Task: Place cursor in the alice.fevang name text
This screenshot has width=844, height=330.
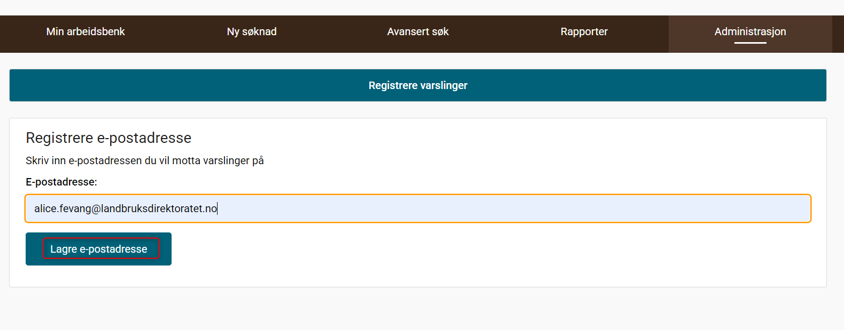Action: pos(63,208)
